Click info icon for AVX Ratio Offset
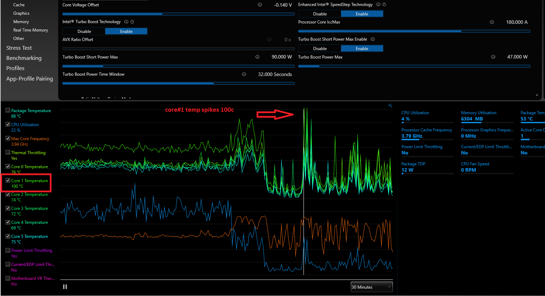 (269, 39)
